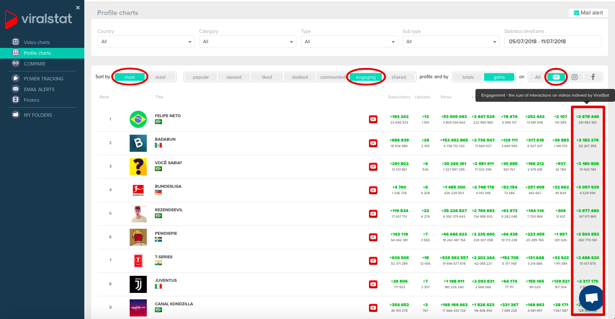Open Video charts in sidebar
The image size is (615, 319).
(x=37, y=42)
